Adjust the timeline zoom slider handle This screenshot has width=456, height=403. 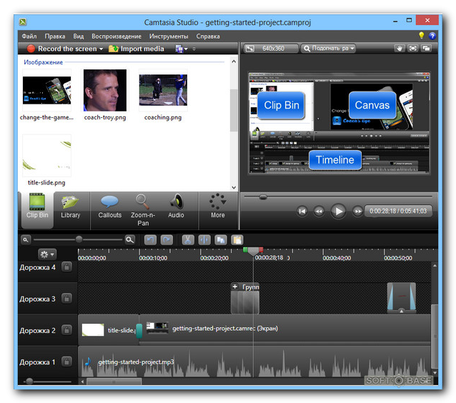point(79,239)
